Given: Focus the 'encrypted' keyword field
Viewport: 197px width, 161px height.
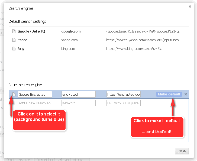Looking at the screenshot, I should (78, 94).
